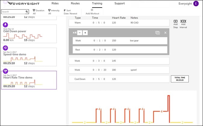The height and width of the screenshot is (126, 203).
Task: Switch to the Routes tab
Action: pos(75,3)
